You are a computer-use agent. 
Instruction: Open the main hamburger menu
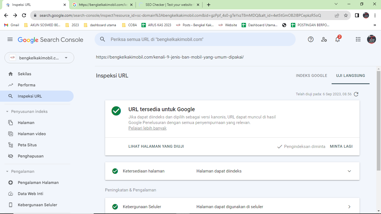pyautogui.click(x=10, y=40)
